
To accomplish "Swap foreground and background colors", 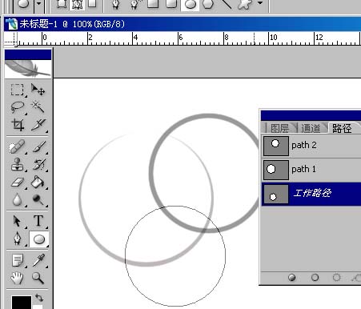I will click(x=39, y=297).
